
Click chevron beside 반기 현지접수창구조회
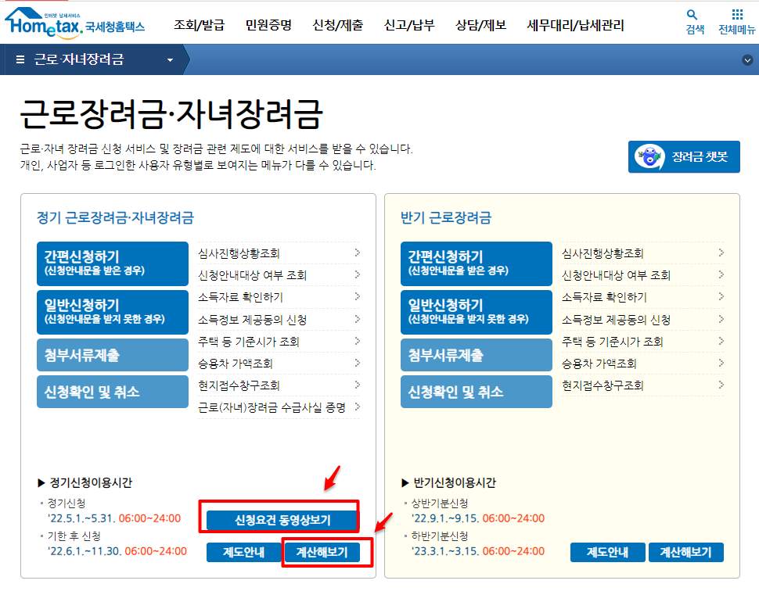pyautogui.click(x=721, y=385)
